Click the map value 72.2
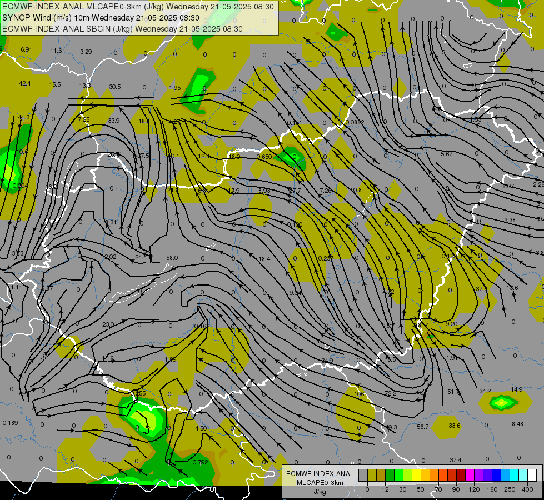Image resolution: width=544 pixels, height=500 pixels. 390,393
